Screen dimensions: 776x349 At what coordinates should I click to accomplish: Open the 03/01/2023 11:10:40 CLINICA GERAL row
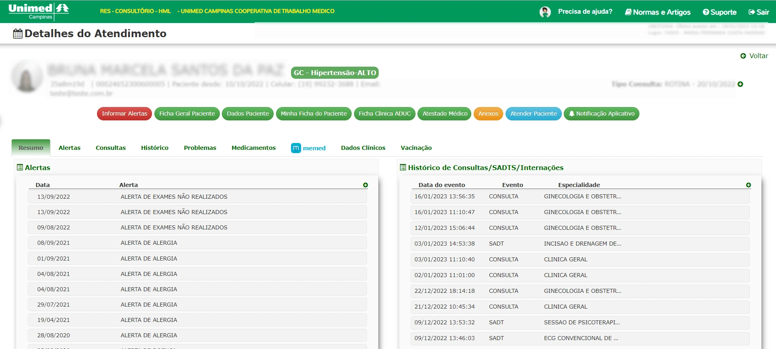pos(580,259)
